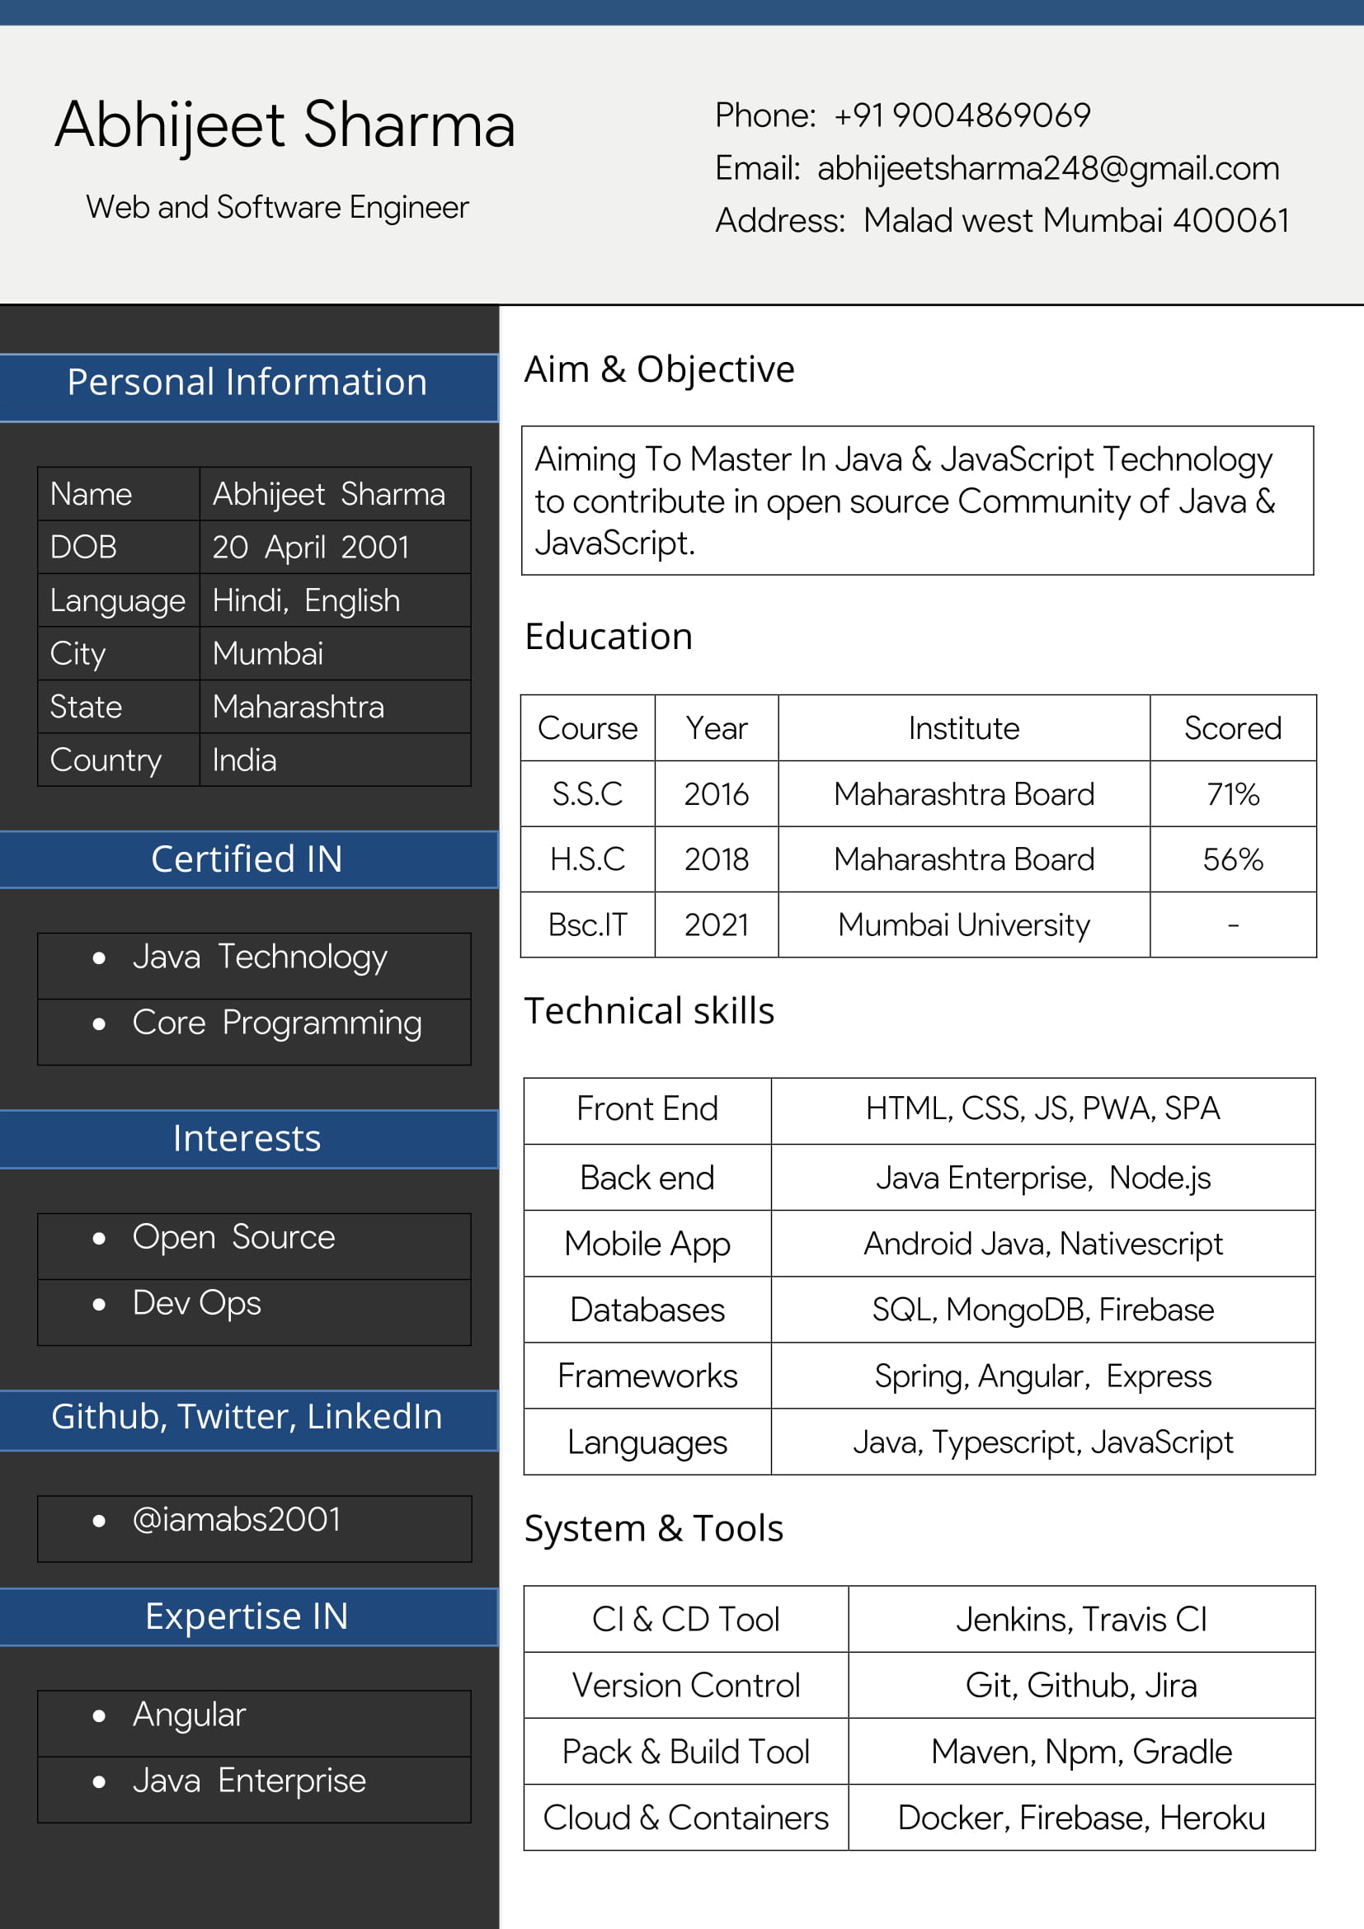Viewport: 1364px width, 1929px height.
Task: Select the 'Version Control' label
Action: click(685, 1686)
